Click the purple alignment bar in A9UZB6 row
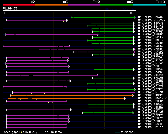Image resolution: width=168 pixels, height=134 pixels. point(52,34)
